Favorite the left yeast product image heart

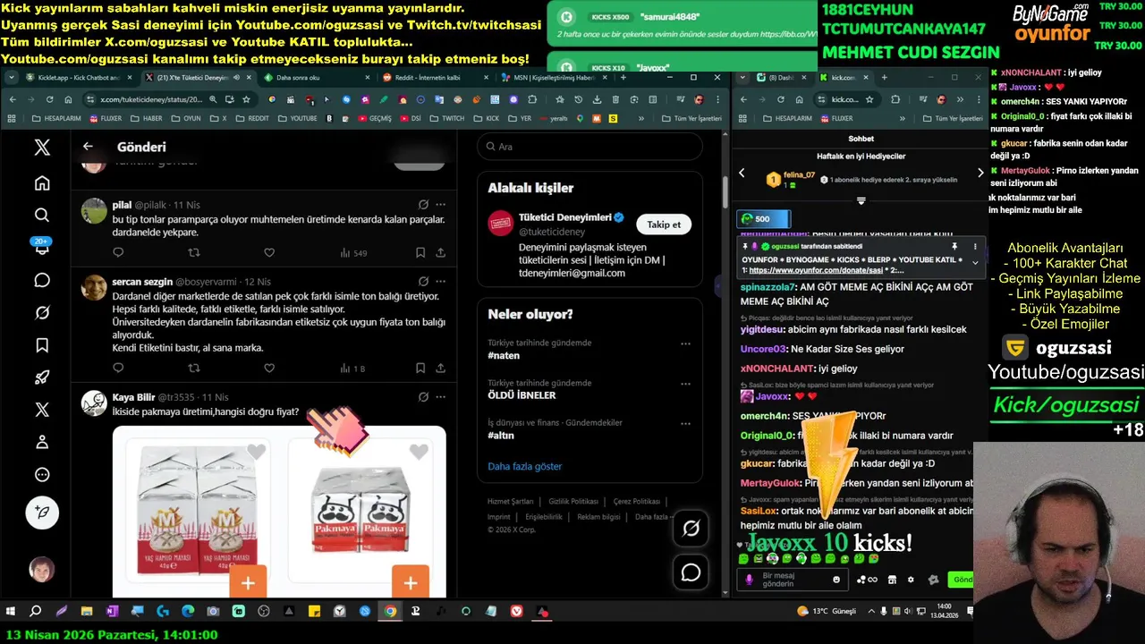[x=257, y=453]
